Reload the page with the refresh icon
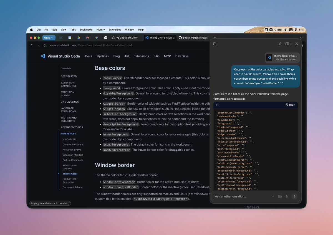The image size is (333, 235). click(x=45, y=45)
